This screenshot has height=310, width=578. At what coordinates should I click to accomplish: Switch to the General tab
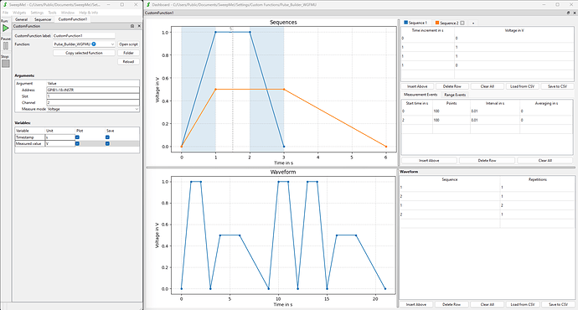(22, 19)
